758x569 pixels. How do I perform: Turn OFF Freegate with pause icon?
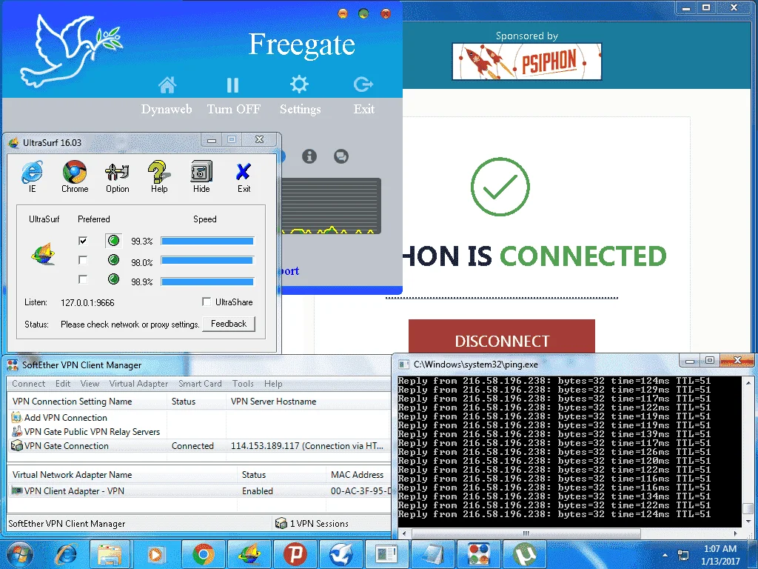[233, 96]
